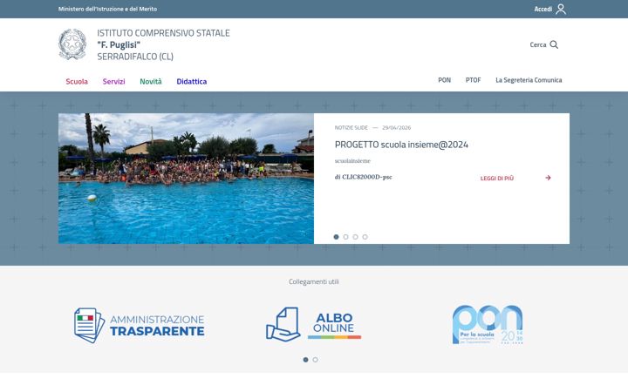Click the swimming pool slide photo

point(187,179)
